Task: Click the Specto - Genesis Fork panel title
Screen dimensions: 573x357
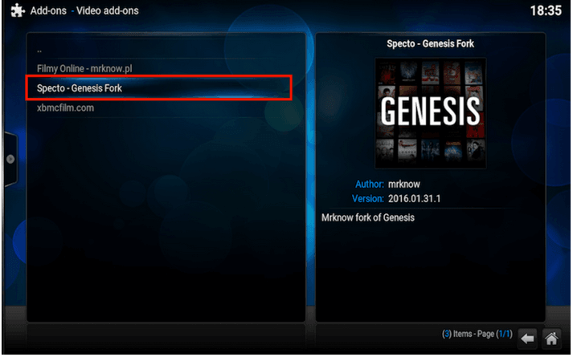Action: pos(431,44)
